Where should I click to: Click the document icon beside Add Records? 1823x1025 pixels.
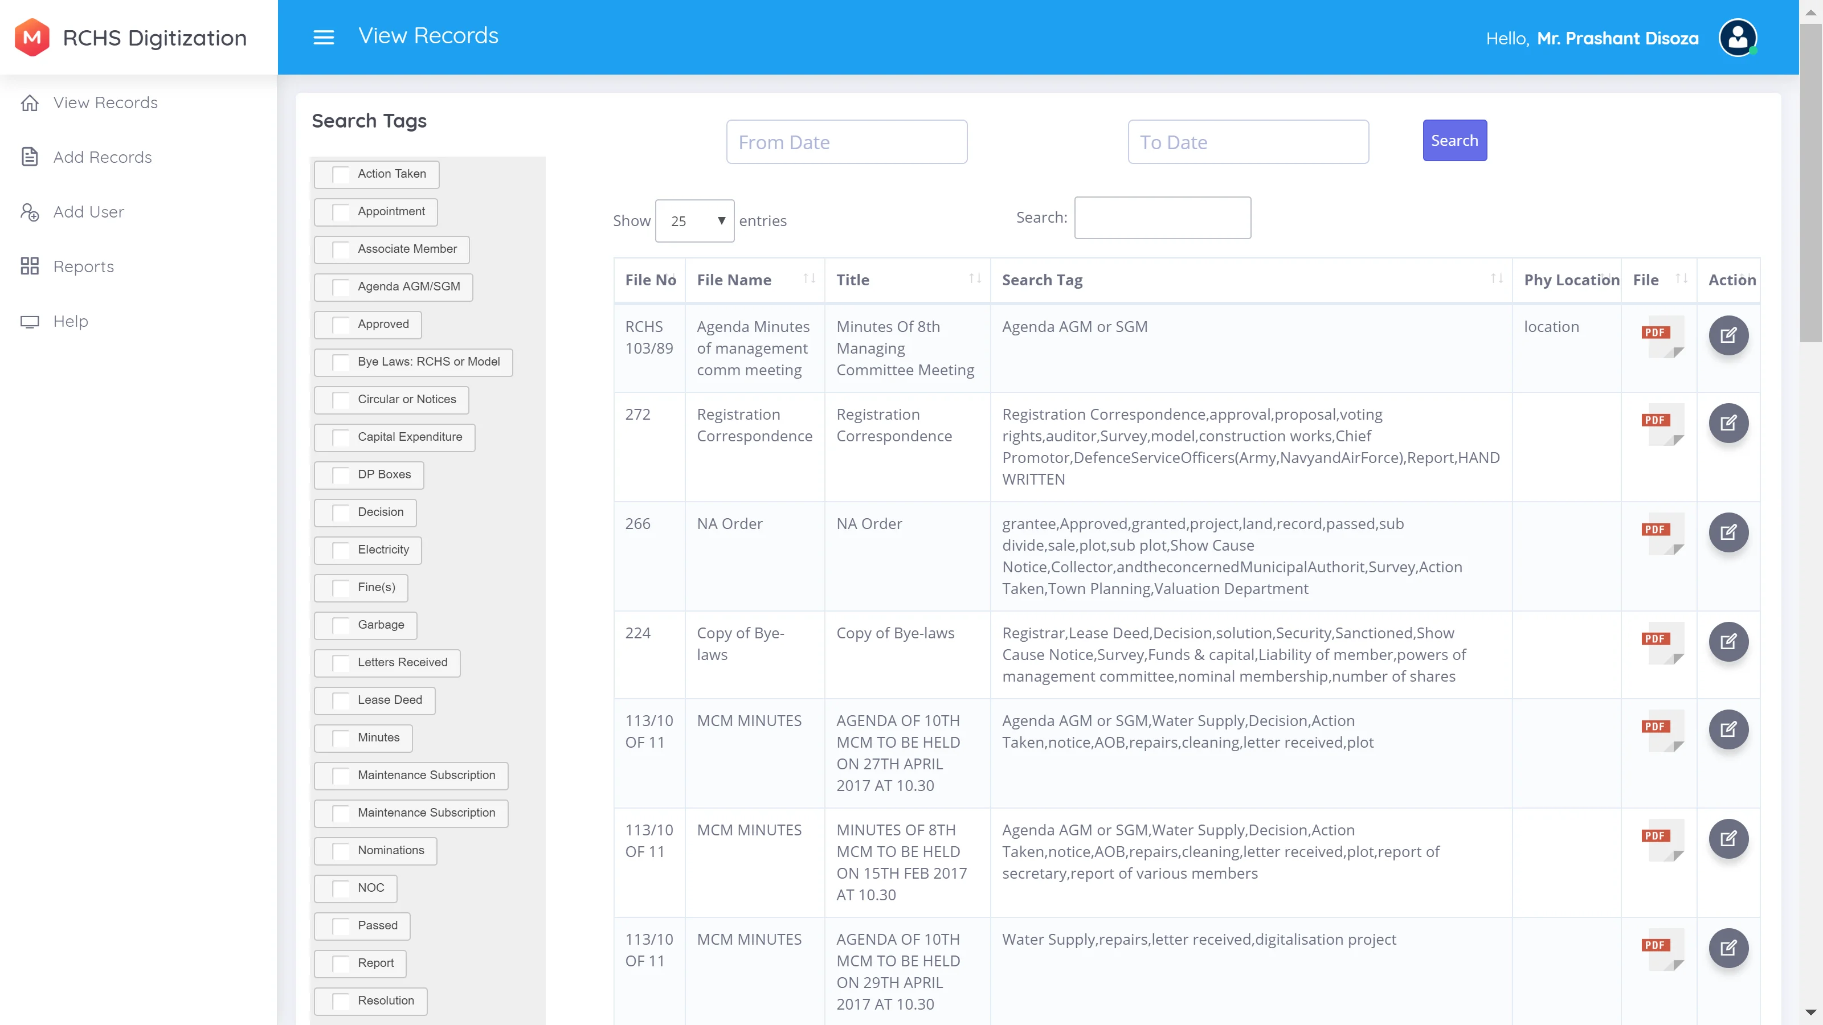[30, 157]
